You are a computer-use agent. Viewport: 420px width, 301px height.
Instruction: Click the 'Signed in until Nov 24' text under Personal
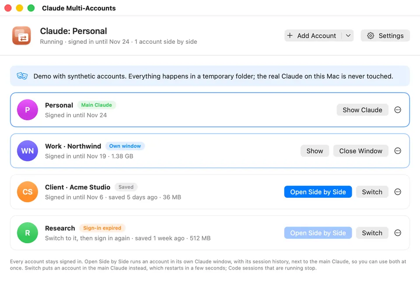[76, 115]
